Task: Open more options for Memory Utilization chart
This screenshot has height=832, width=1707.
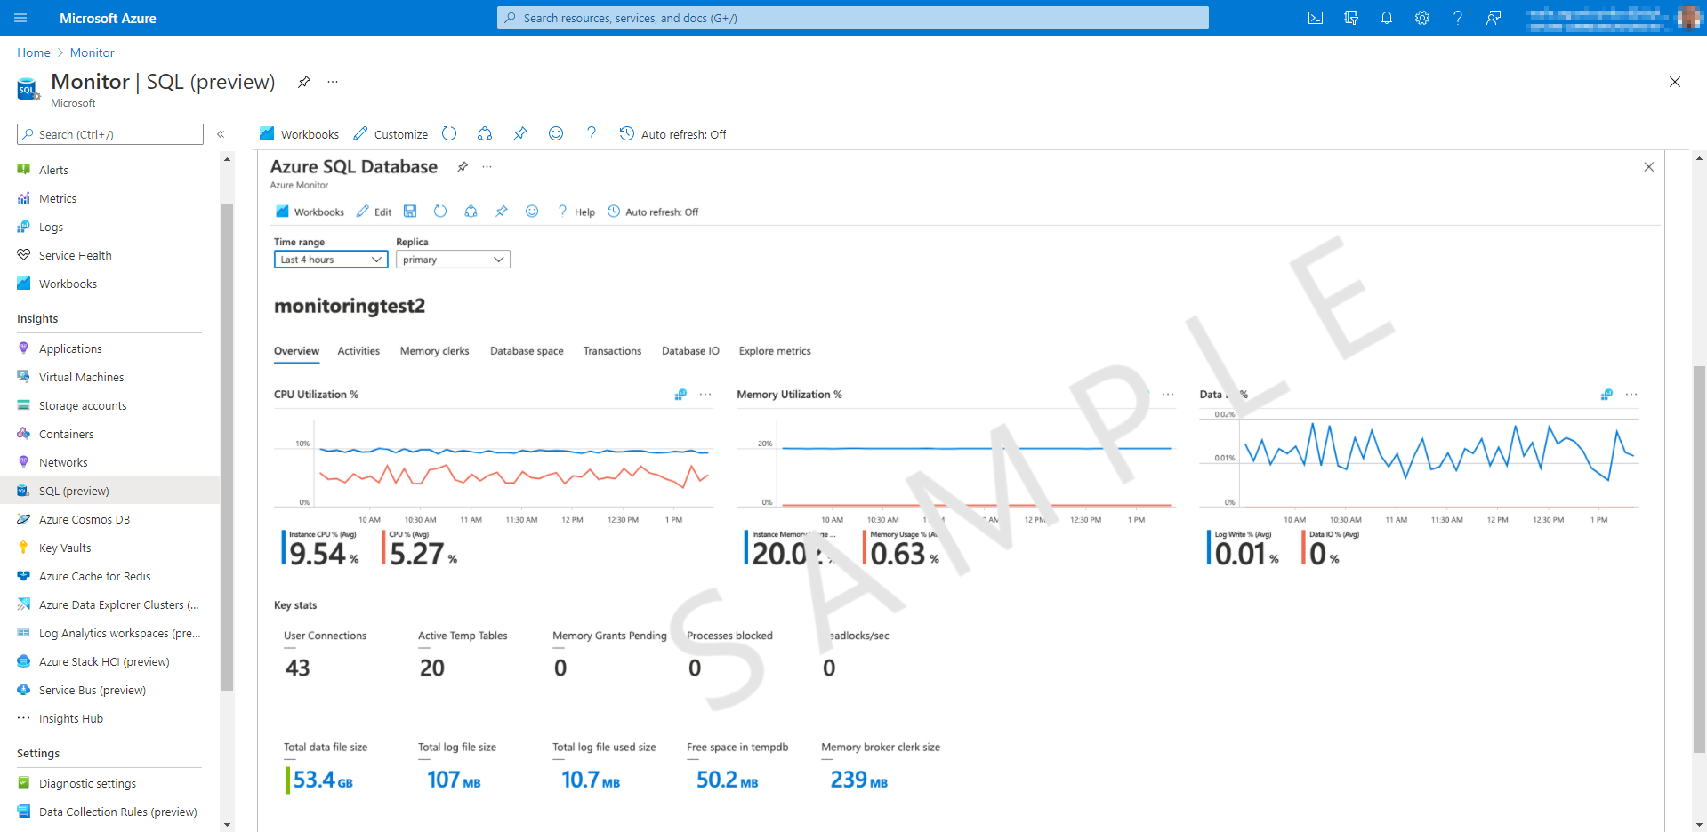Action: click(x=1168, y=395)
